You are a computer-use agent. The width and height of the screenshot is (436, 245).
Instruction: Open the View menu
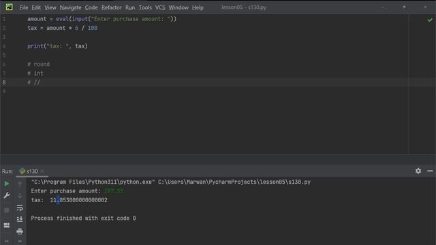pos(50,7)
